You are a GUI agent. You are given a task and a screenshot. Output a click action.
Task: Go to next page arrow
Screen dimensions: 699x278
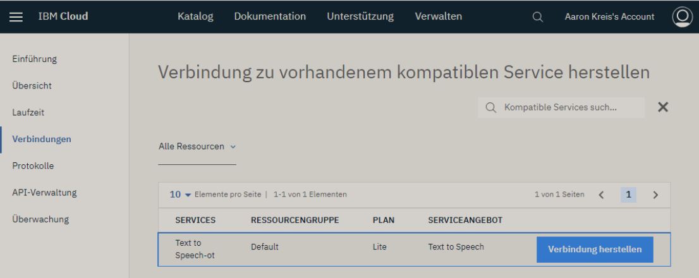tap(655, 195)
